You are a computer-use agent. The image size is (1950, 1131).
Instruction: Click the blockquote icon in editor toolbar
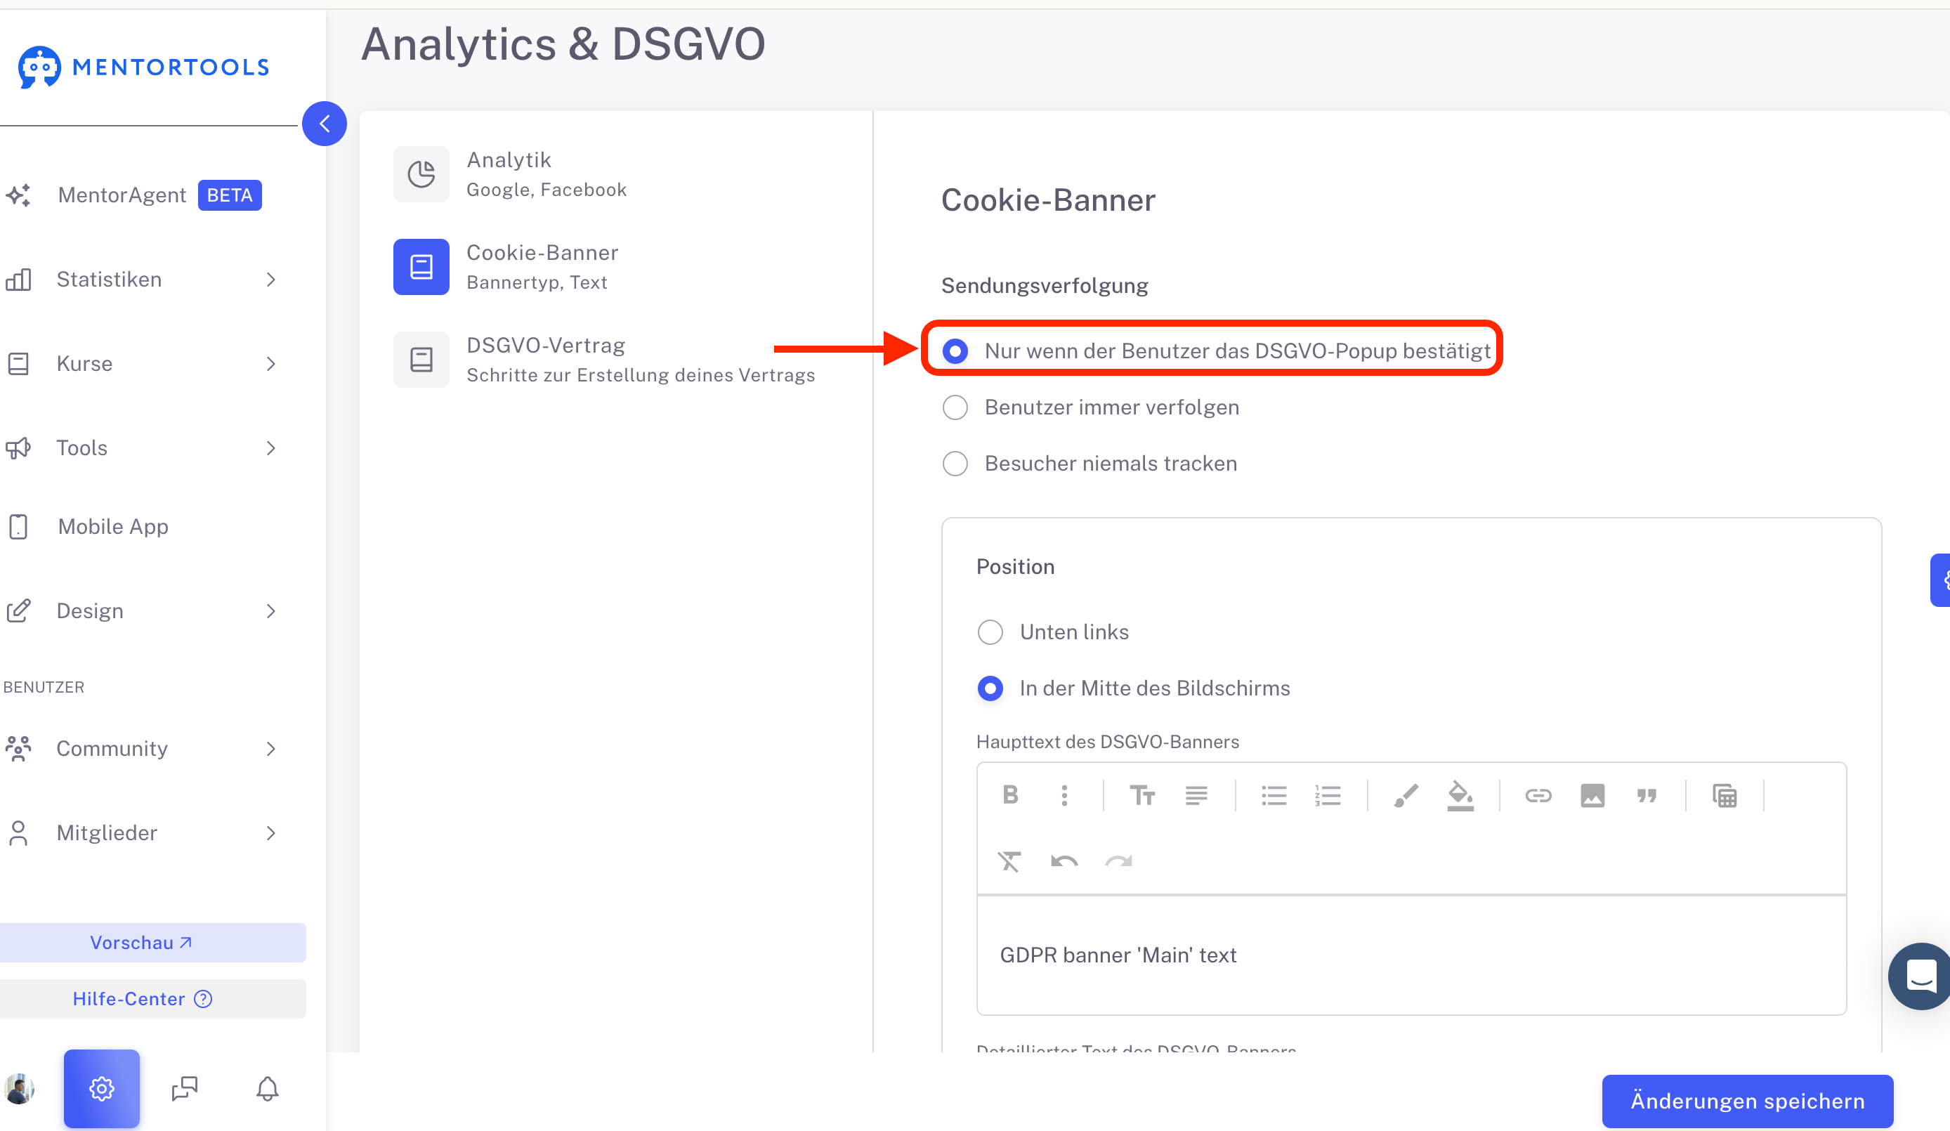1647,795
